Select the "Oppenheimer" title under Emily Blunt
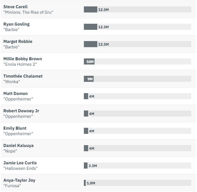 pyautogui.click(x=18, y=134)
